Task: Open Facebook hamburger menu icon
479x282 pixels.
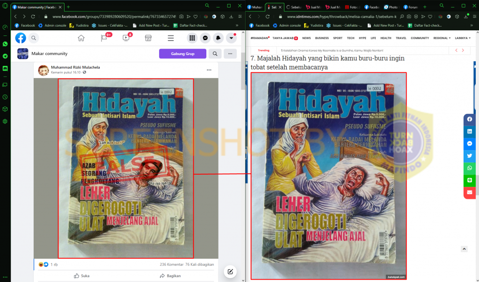Action: click(171, 38)
